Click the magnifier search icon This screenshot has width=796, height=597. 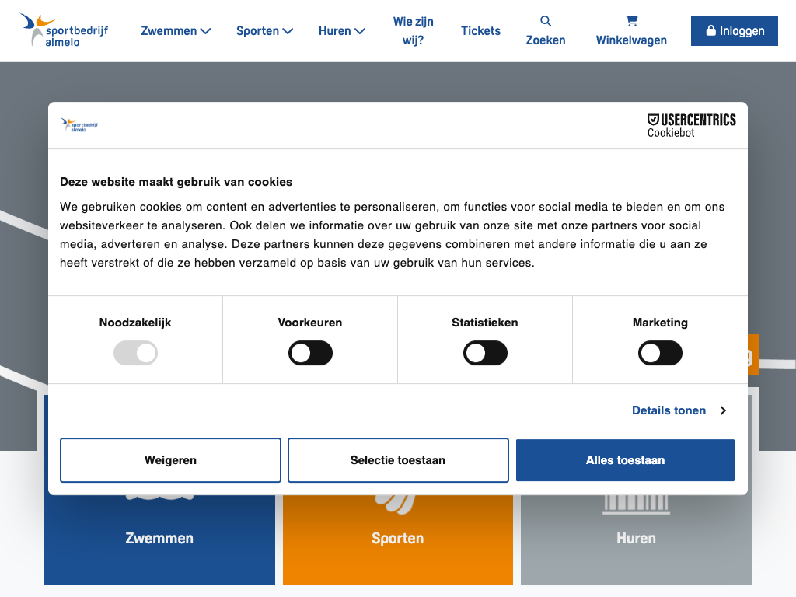pyautogui.click(x=546, y=21)
